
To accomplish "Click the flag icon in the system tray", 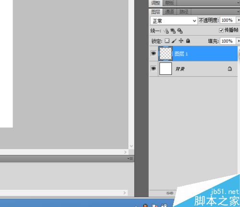I will coord(154,206).
